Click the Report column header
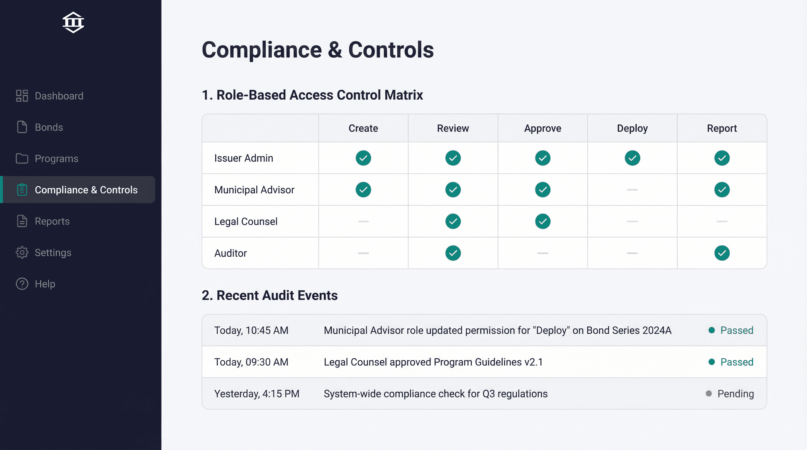The height and width of the screenshot is (450, 807). tap(722, 128)
